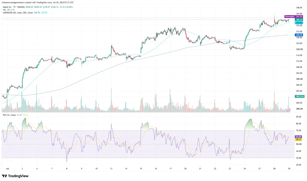Click the "27" date label on the time axis

point(259,168)
